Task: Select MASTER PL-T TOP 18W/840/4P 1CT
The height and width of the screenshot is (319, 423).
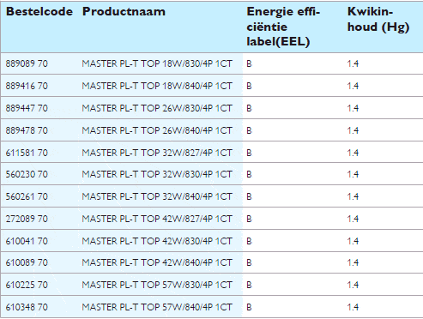Action: click(157, 86)
